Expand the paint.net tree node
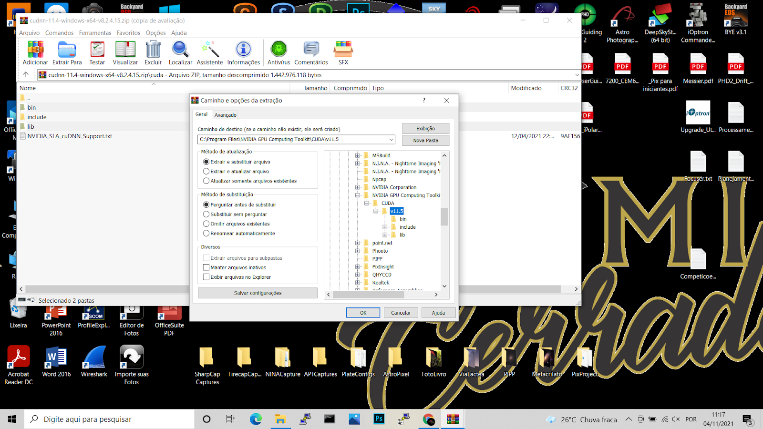The image size is (763, 429). click(x=357, y=243)
